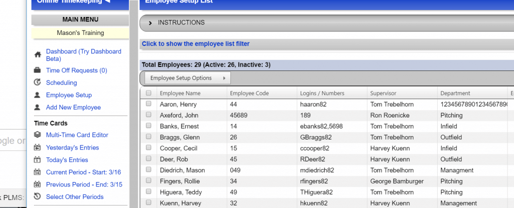The width and height of the screenshot is (514, 208).
Task: Click the Today's Entries calendar icon
Action: (x=37, y=159)
